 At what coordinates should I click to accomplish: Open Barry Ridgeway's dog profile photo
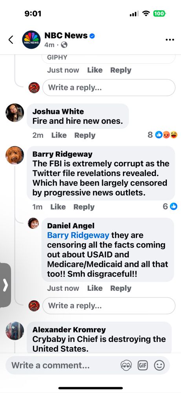[15, 155]
